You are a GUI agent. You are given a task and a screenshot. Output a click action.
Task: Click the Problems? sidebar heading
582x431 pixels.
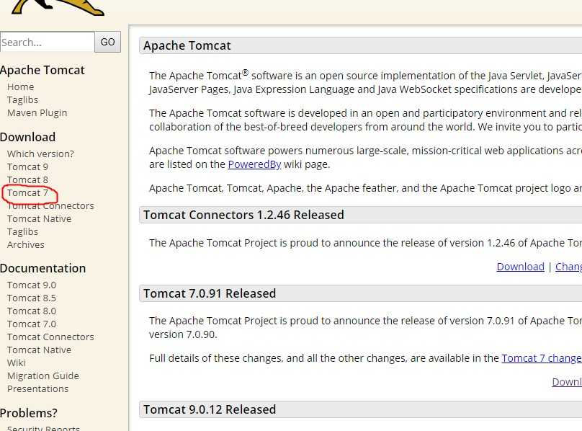click(29, 413)
